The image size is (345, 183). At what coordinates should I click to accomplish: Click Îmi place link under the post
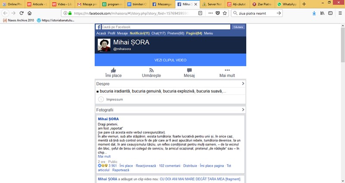click(126, 166)
